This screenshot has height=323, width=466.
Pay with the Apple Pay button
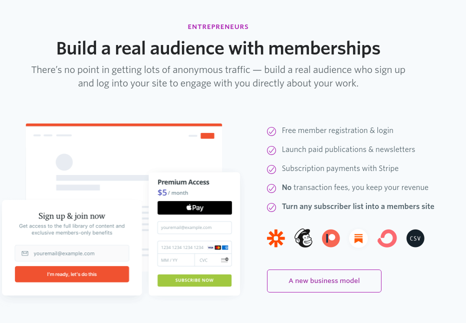194,208
